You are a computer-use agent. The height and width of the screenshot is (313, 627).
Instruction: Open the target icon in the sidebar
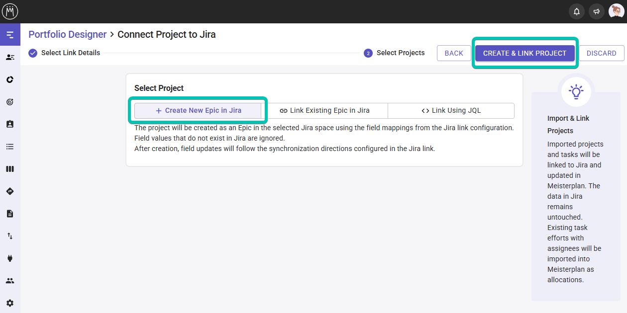tap(10, 102)
